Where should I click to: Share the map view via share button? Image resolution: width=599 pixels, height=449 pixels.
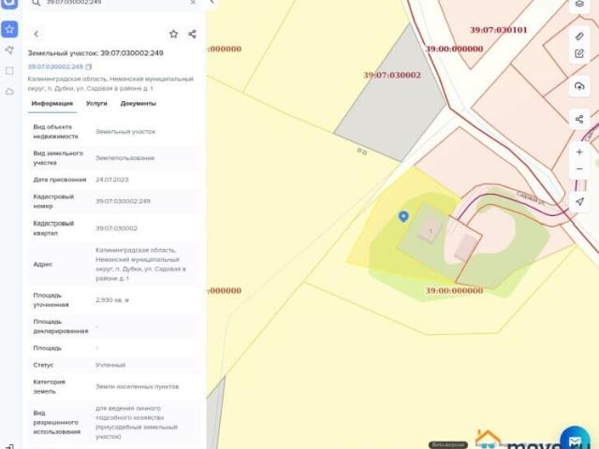[x=579, y=119]
